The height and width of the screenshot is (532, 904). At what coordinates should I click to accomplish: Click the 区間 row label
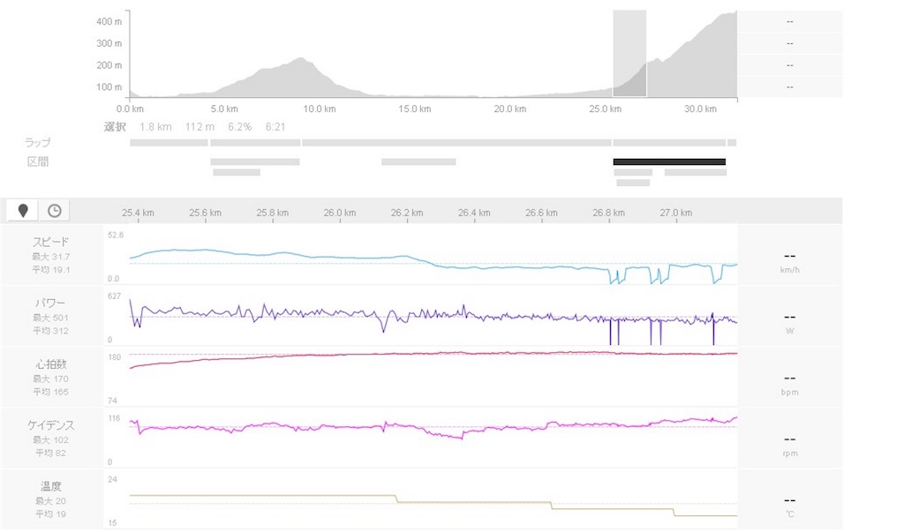click(x=37, y=161)
